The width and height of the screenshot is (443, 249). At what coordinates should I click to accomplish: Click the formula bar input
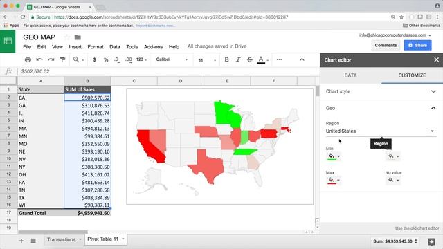click(169, 71)
